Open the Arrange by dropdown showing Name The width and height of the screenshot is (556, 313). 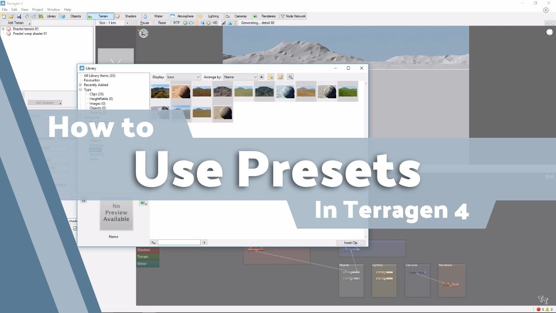click(240, 77)
